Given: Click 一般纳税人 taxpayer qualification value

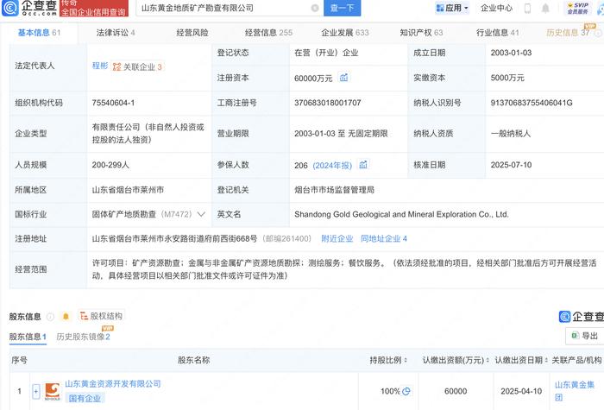Looking at the screenshot, I should (x=511, y=134).
